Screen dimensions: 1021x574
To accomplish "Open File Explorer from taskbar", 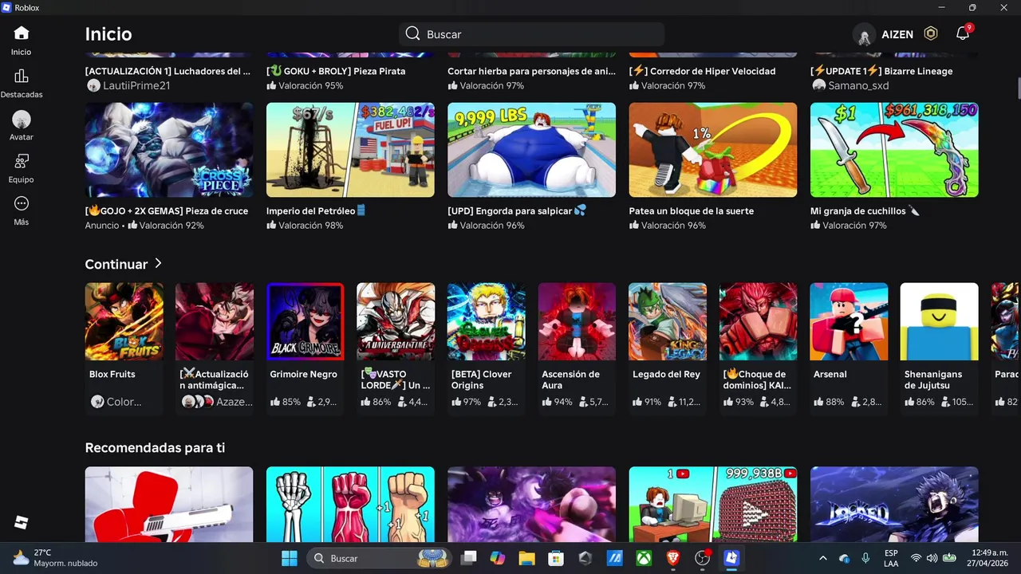I will coord(526,558).
